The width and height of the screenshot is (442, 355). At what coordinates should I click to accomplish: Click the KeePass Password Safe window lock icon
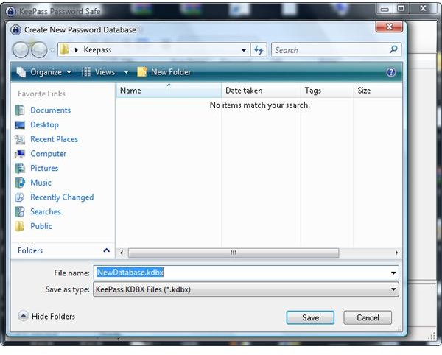coord(11,11)
